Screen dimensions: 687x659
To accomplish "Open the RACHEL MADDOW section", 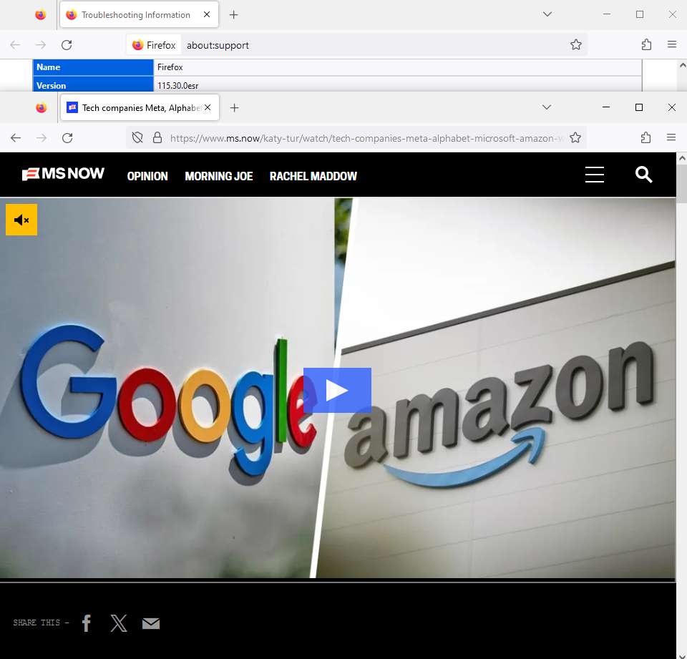I will coord(313,176).
